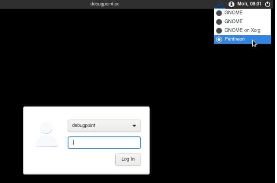Pick the second GNOME entry text

(x=233, y=22)
